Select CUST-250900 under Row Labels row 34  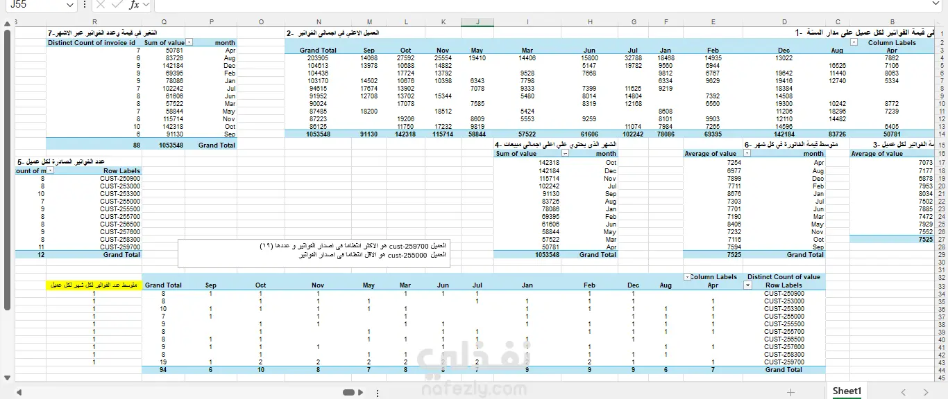pos(784,293)
